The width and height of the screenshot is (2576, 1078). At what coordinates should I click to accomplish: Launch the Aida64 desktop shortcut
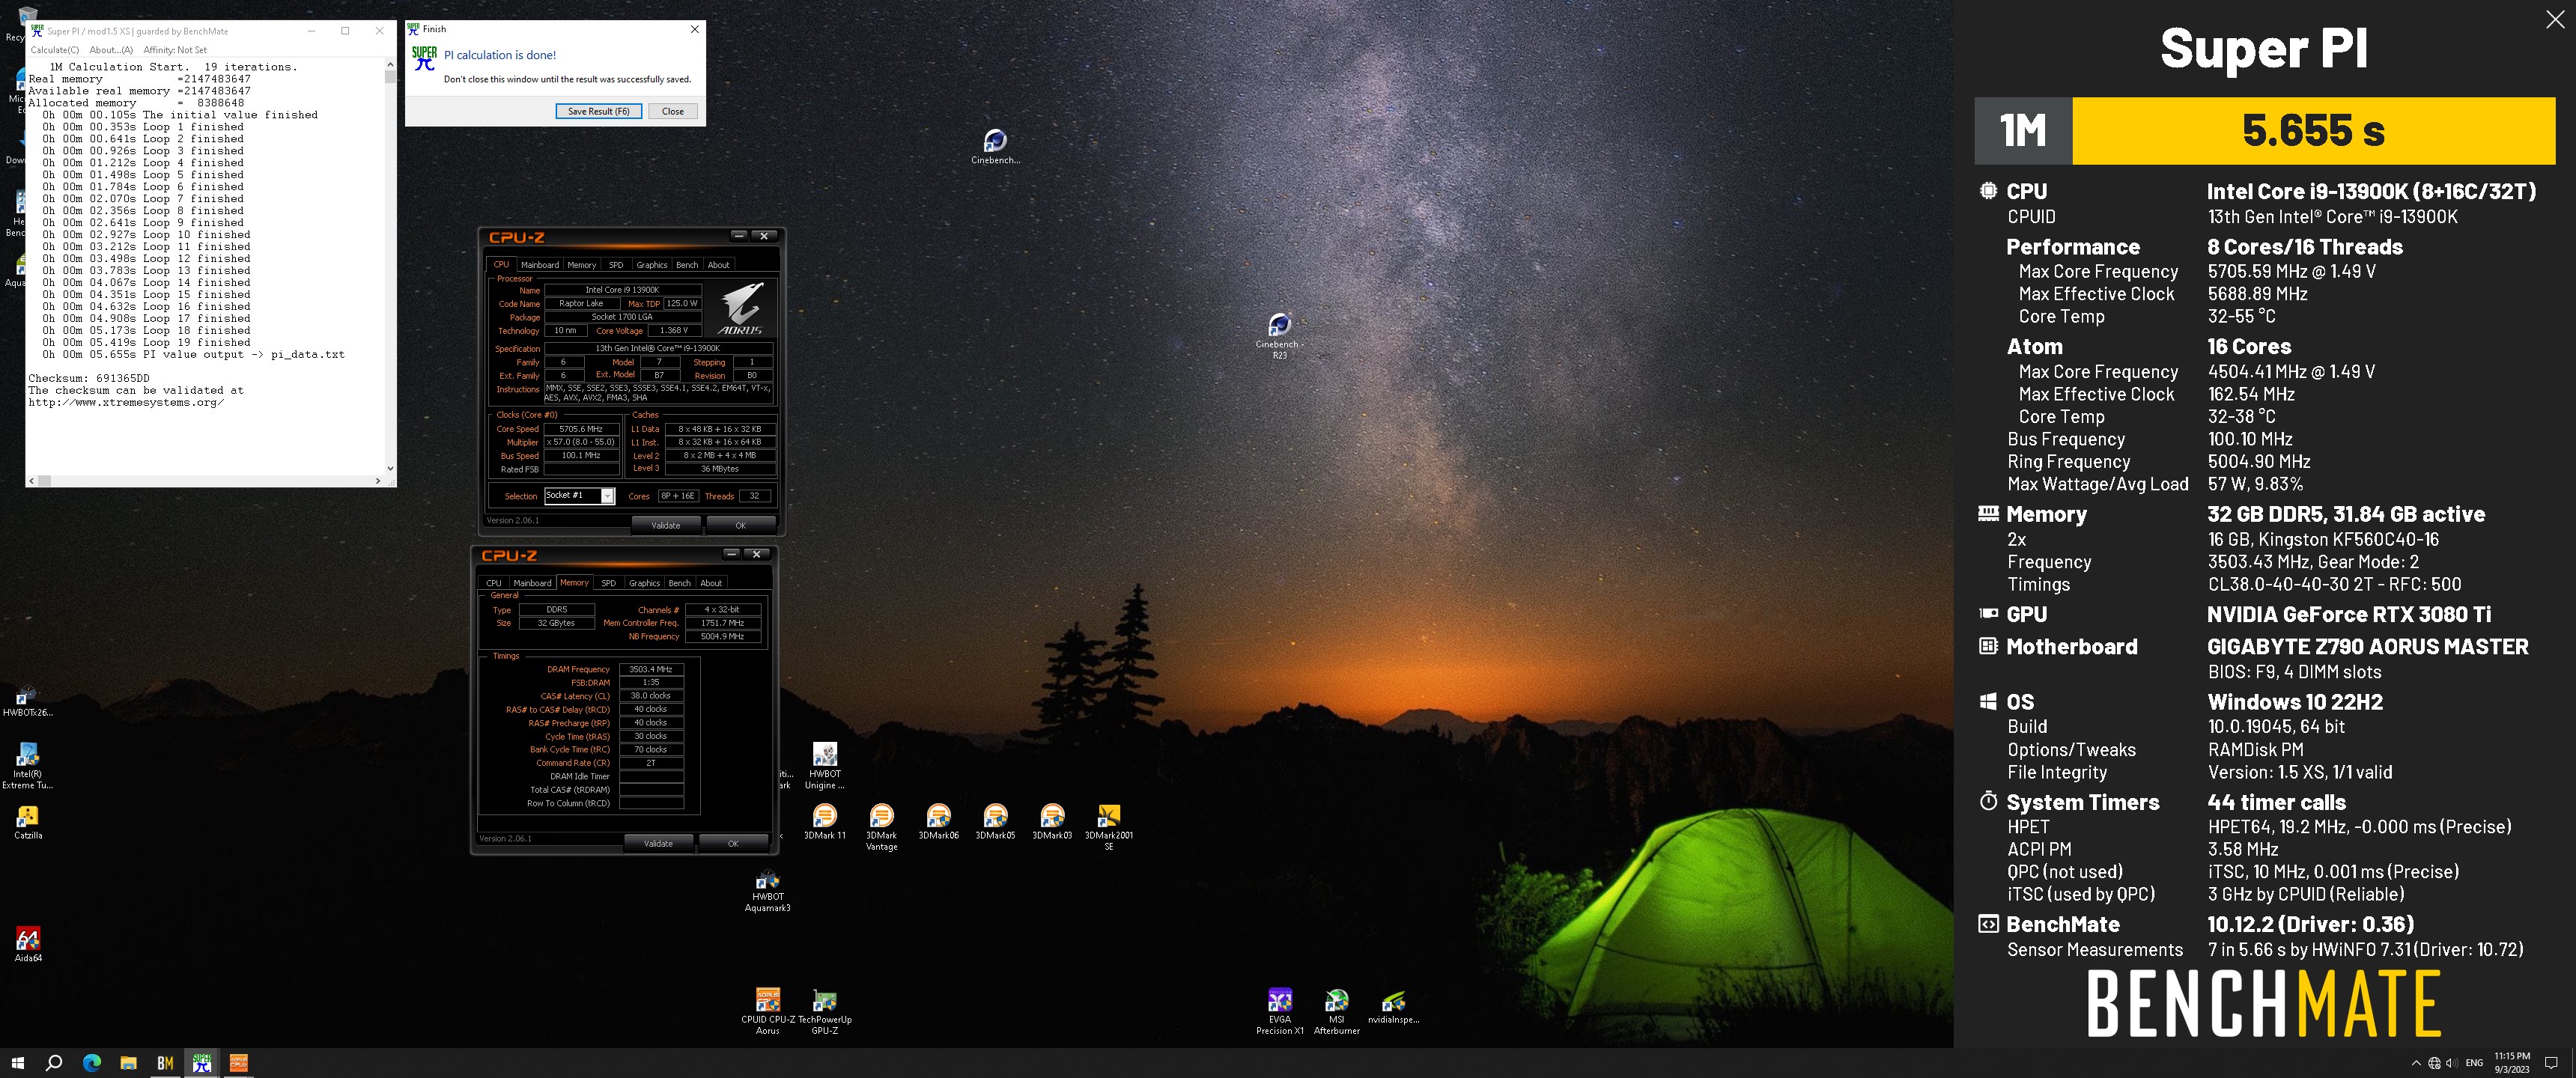[28, 945]
